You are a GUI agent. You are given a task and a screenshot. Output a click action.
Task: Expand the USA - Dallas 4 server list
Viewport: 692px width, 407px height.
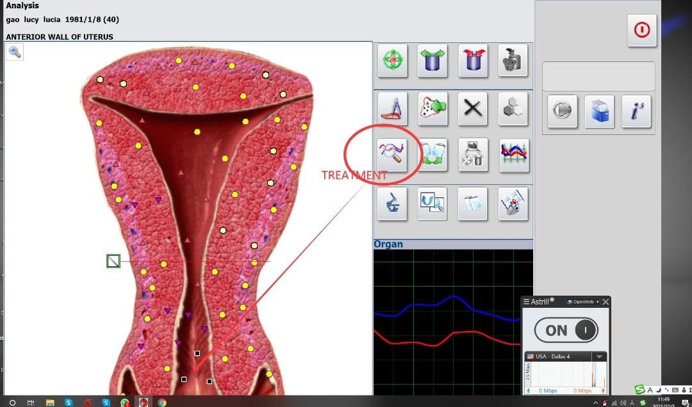coord(599,356)
